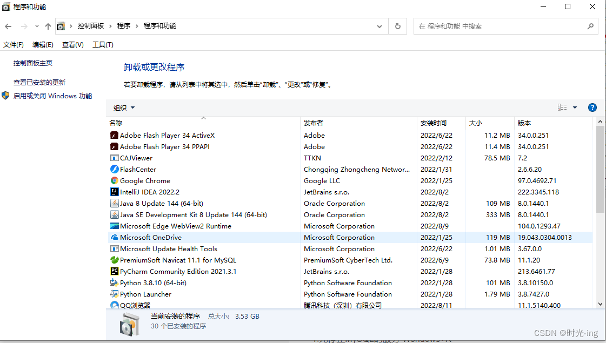Open 查看已安装的更新 link
Screen dimensions: 606x343
(39, 82)
